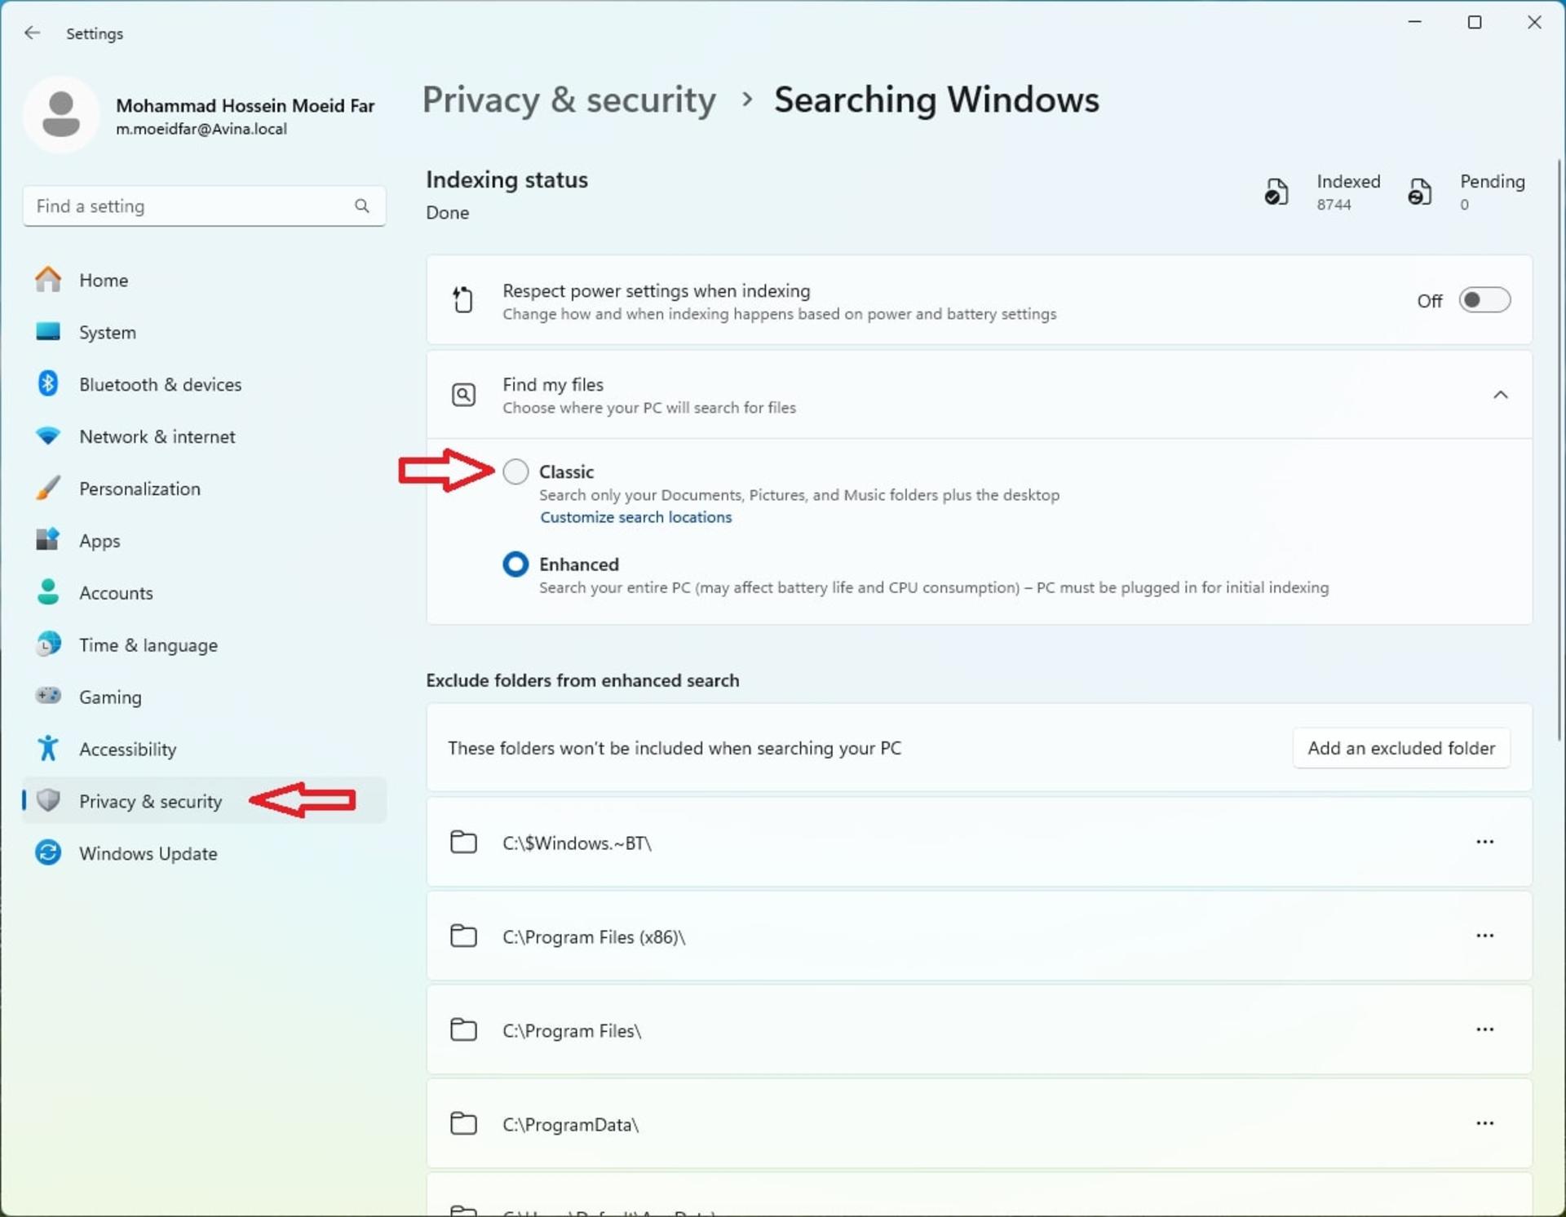The width and height of the screenshot is (1566, 1217).
Task: Click the Accessibility figure icon
Action: (x=48, y=748)
